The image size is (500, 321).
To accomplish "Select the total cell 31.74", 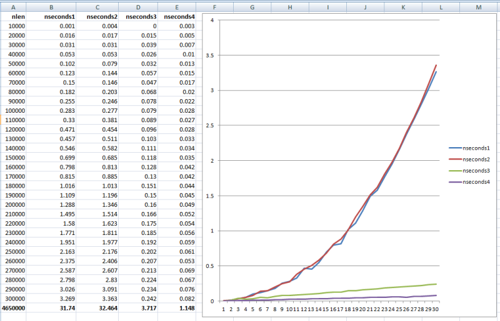I will [x=51, y=308].
